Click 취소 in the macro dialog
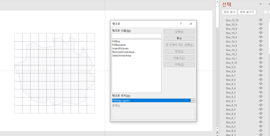The image size is (270, 136). tap(179, 38)
